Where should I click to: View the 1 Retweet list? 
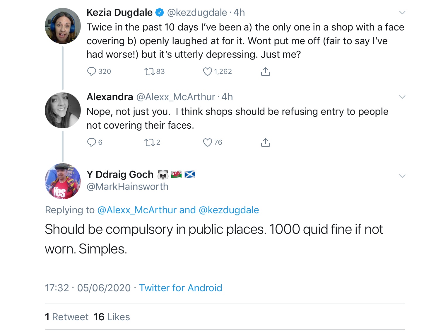pos(67,317)
